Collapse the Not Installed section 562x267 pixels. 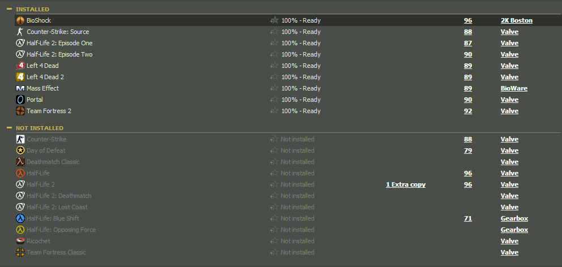point(9,128)
